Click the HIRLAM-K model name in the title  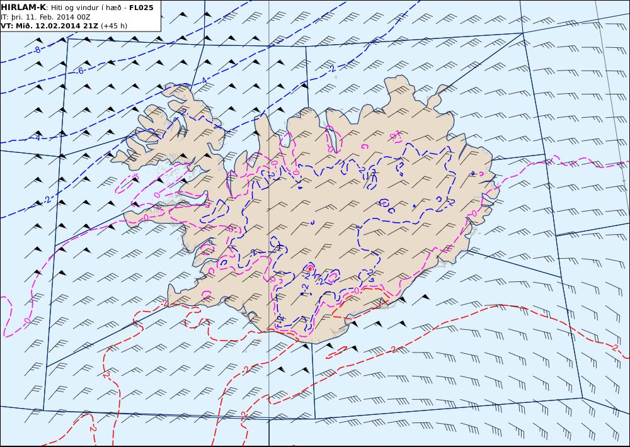click(x=23, y=8)
